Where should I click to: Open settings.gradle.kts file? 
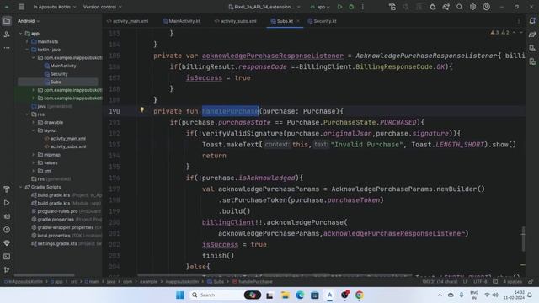tap(54, 243)
